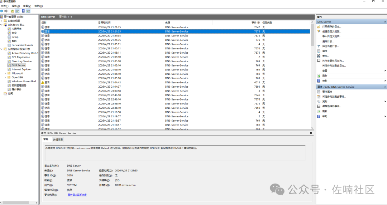Collapse 应用程序和服务日志 tree node
387x205 pixels.
click(x=1, y=49)
